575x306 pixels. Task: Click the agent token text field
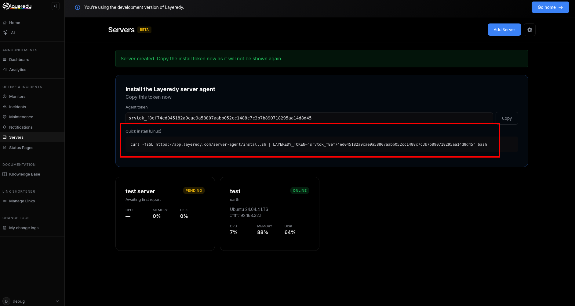(x=309, y=118)
